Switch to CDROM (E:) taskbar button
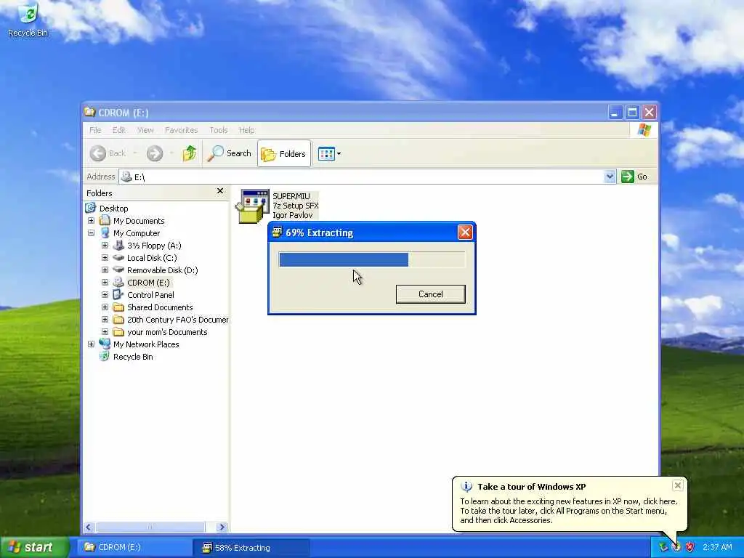 134,548
